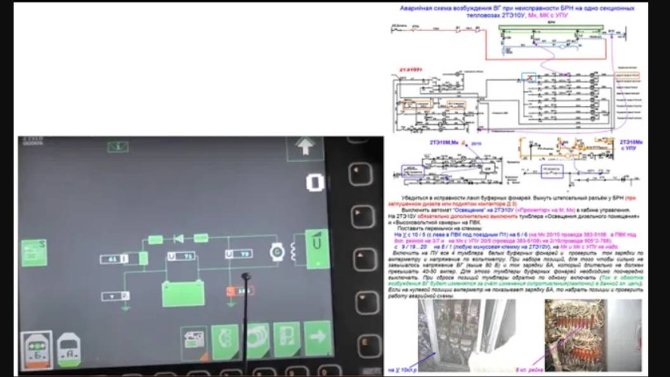
Task: Tap readout box with down triangle
Action: tap(115, 296)
